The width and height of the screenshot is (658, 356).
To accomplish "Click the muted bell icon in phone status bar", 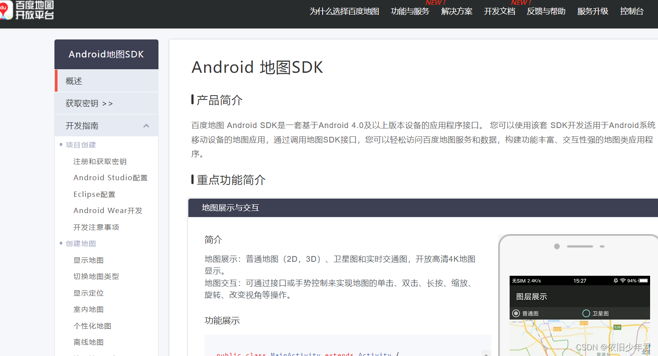I will [x=616, y=281].
